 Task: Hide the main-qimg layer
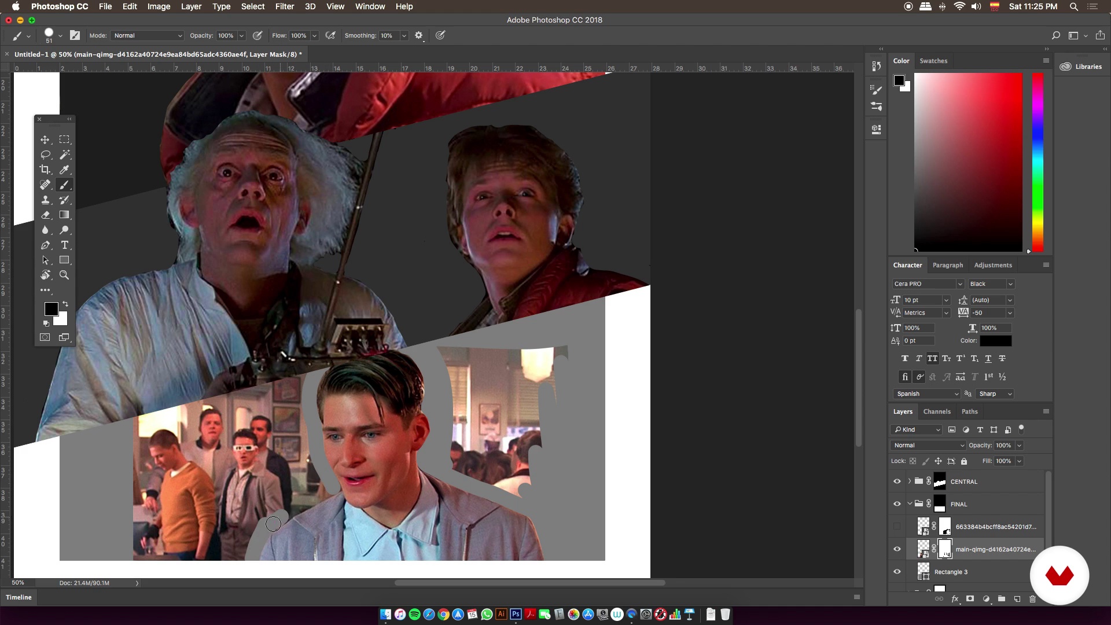tap(897, 549)
